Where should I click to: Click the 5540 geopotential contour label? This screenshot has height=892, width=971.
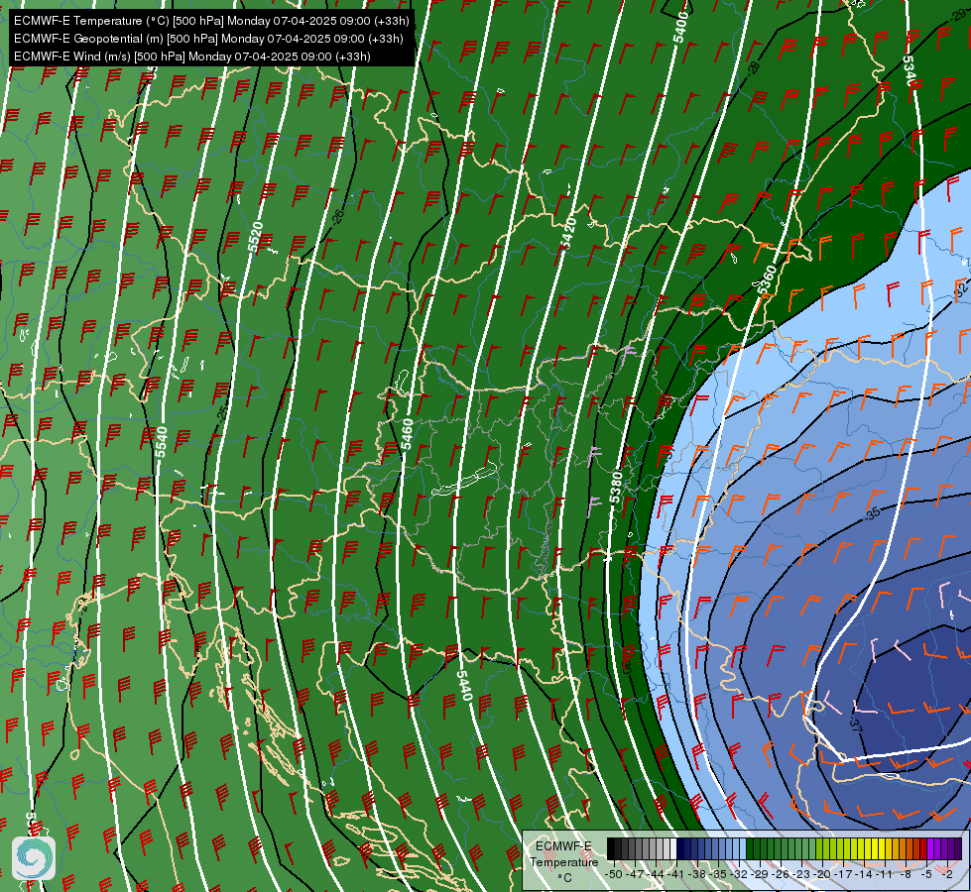[x=161, y=442]
